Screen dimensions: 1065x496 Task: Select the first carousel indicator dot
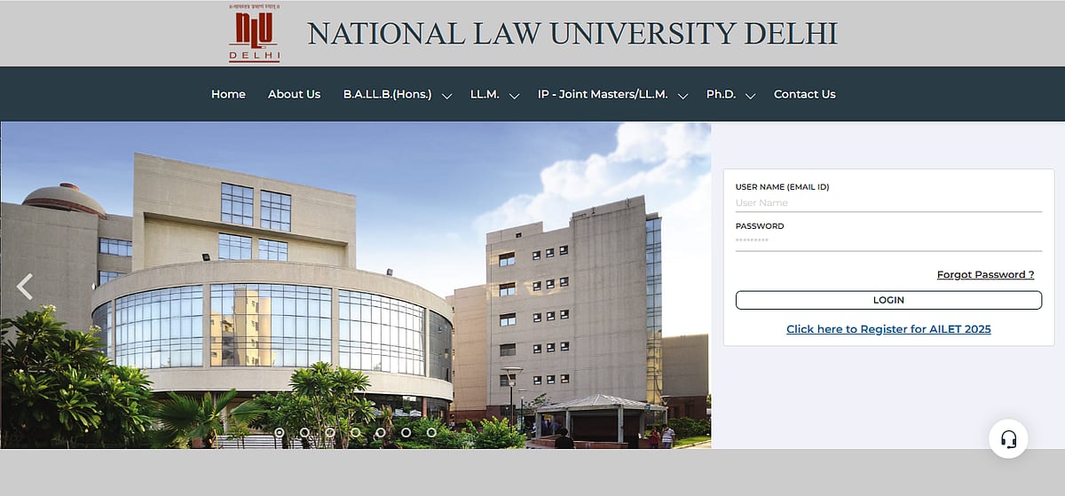(280, 433)
